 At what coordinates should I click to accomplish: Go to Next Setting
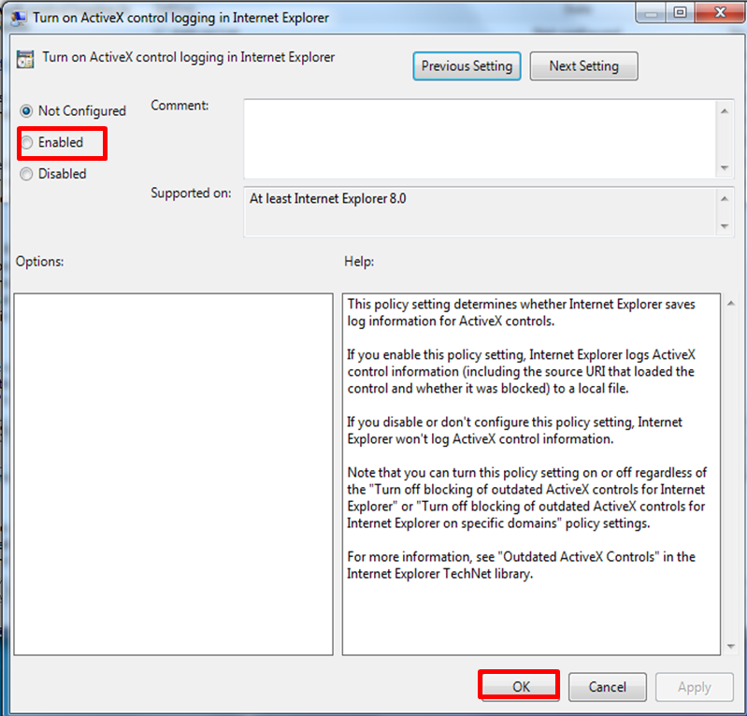pos(583,65)
